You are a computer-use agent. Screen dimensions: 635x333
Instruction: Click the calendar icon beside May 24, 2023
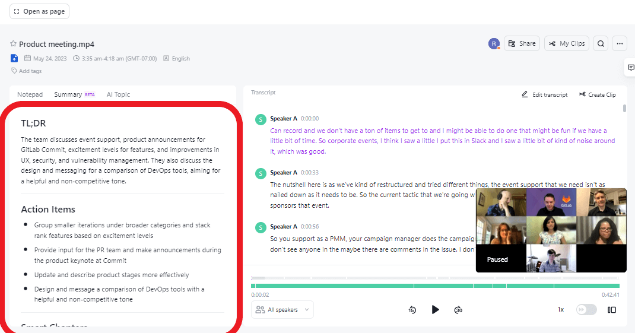pyautogui.click(x=27, y=58)
